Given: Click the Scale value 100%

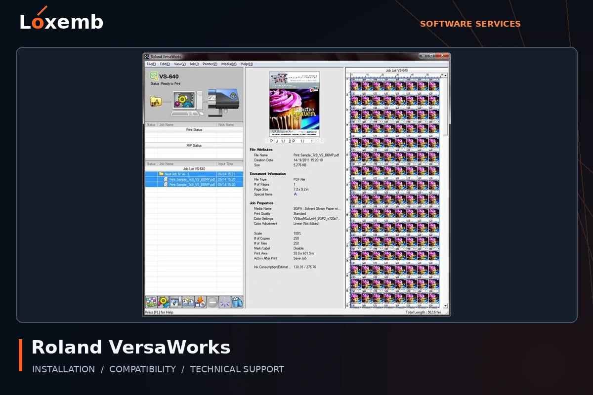Looking at the screenshot, I should click(x=297, y=234).
